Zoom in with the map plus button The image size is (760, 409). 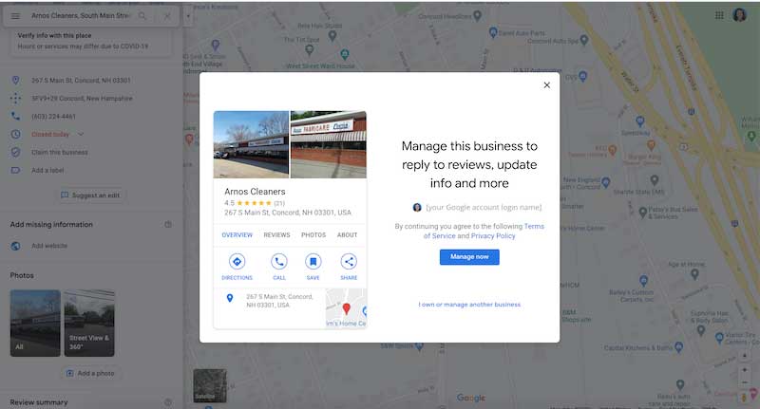click(x=745, y=370)
